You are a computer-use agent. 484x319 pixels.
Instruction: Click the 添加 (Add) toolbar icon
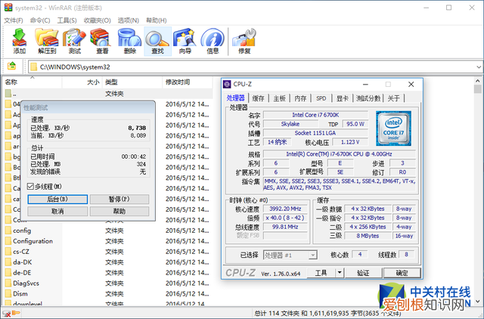pos(19,41)
